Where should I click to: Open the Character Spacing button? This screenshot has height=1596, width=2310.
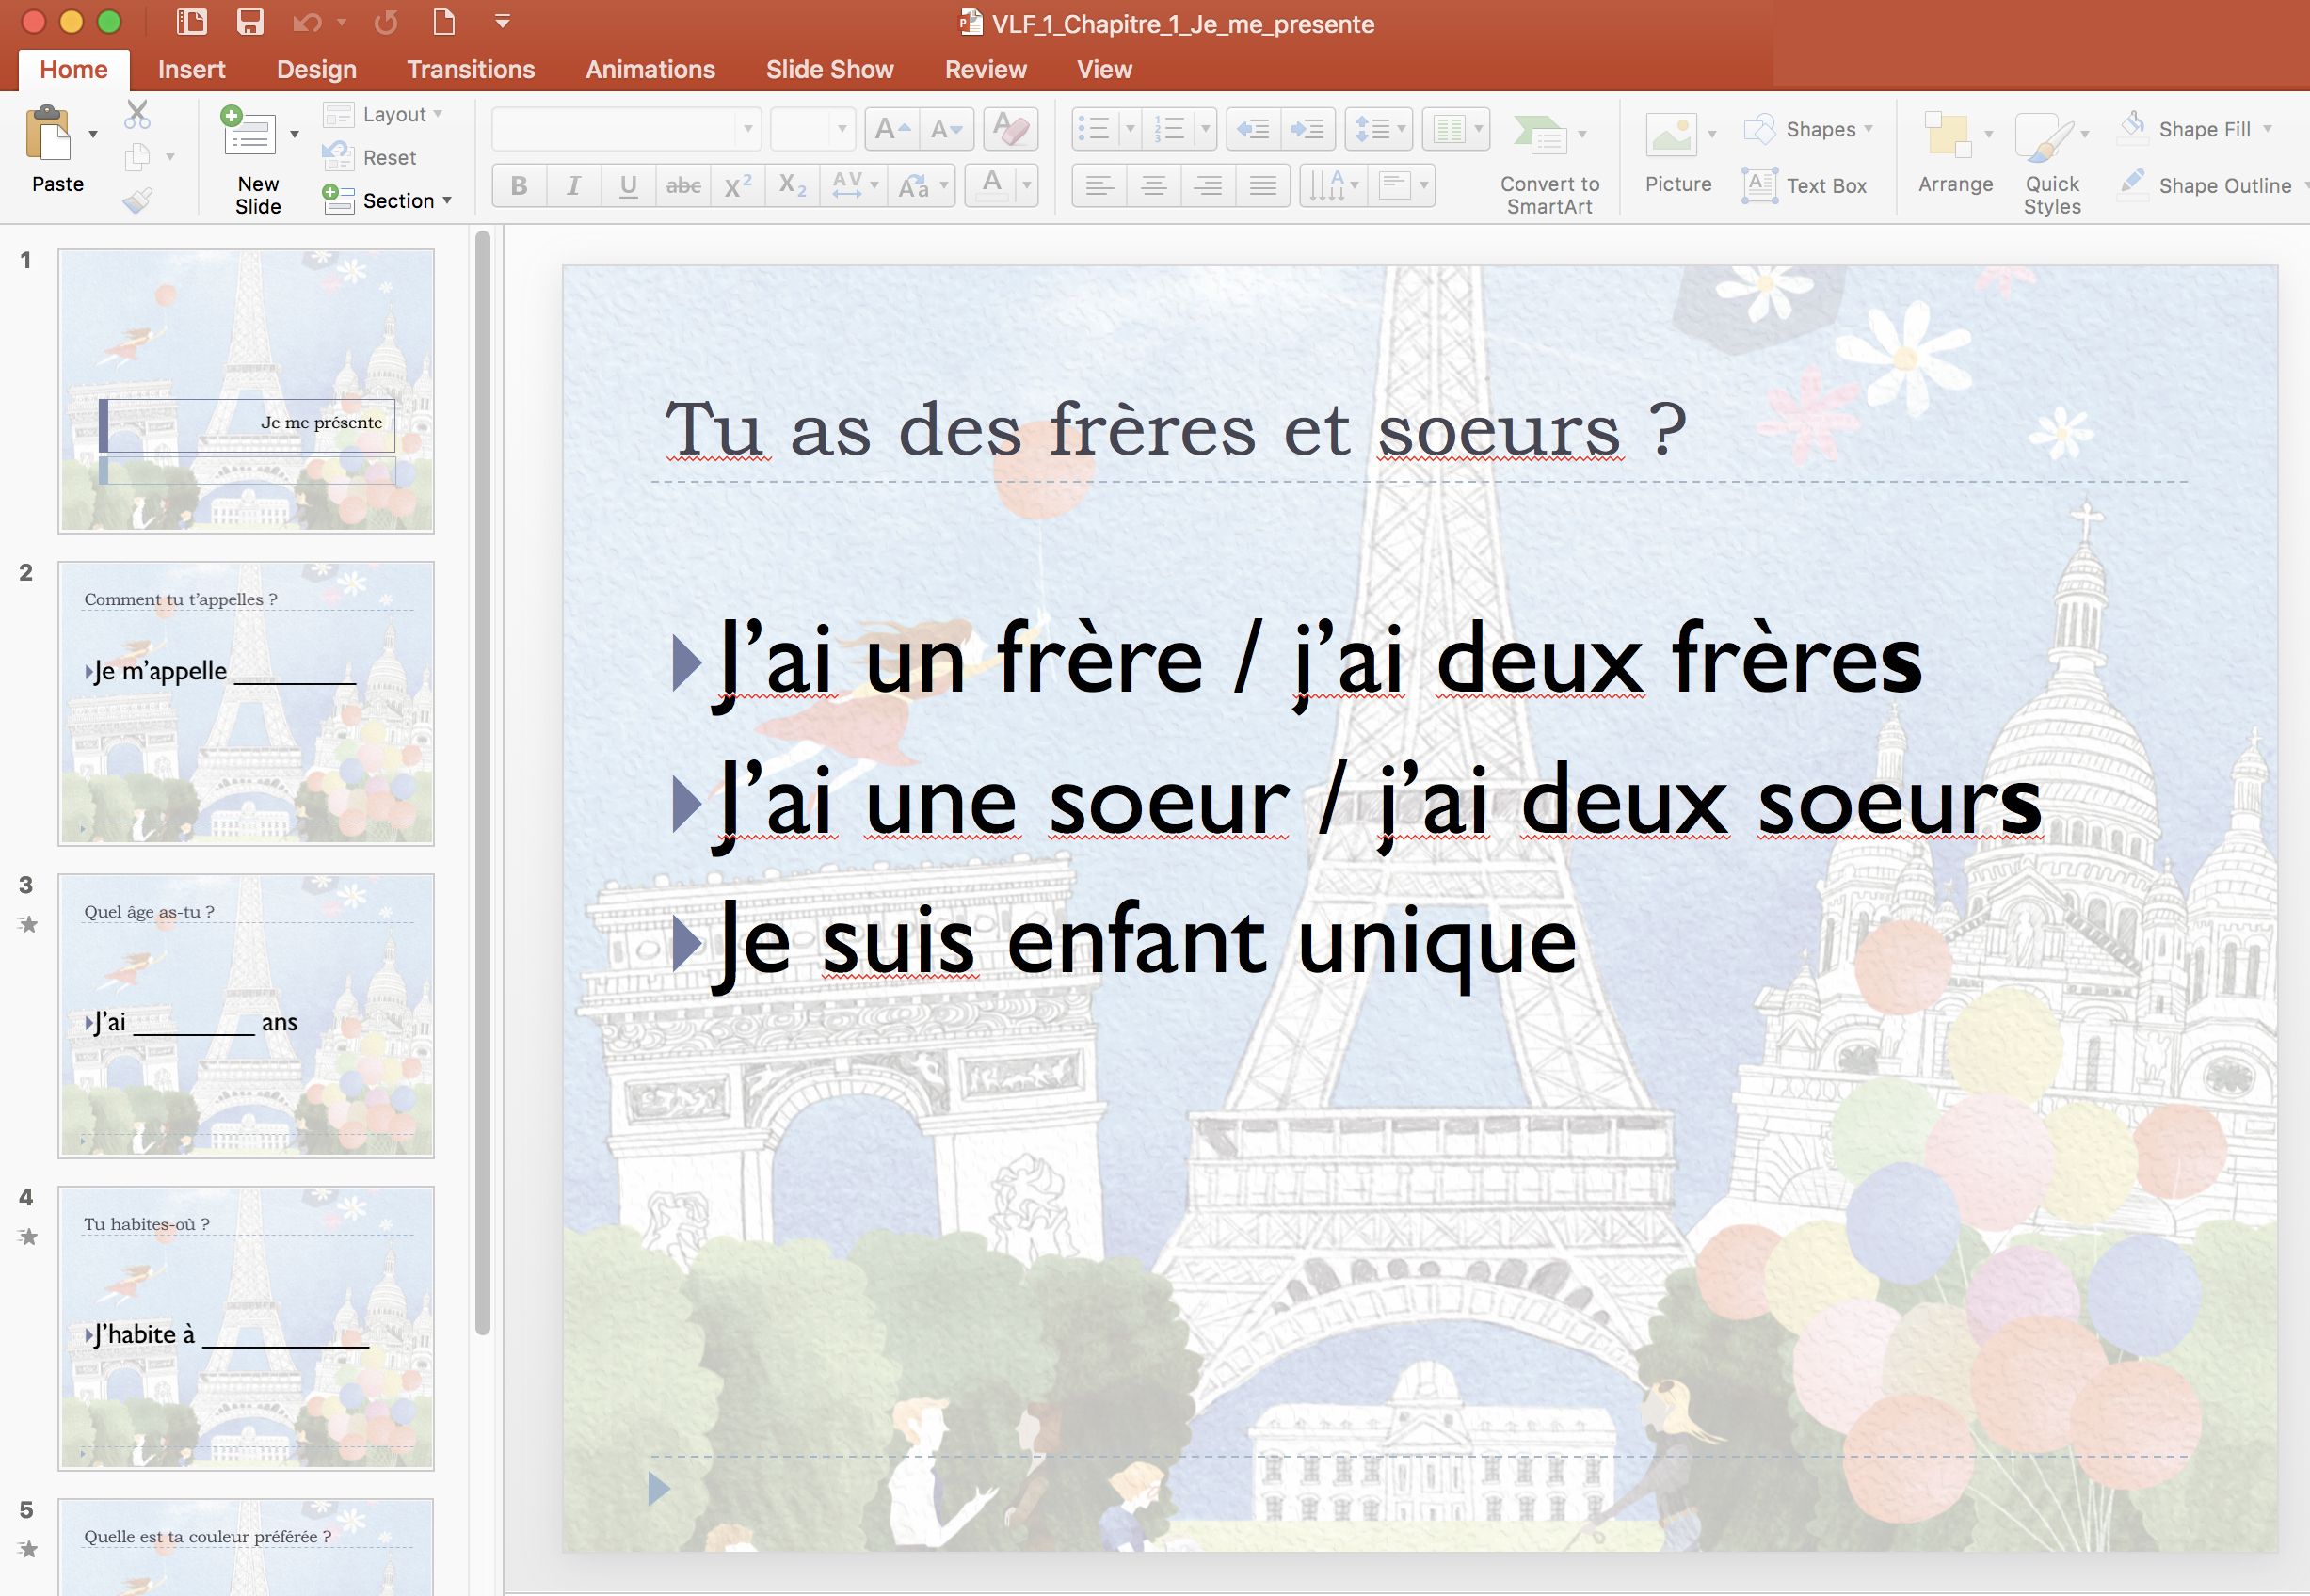854,186
